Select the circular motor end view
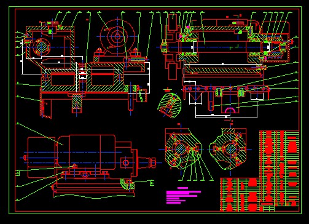Image resolution: width=309 pixels, height=224 pixels. pos(117,37)
